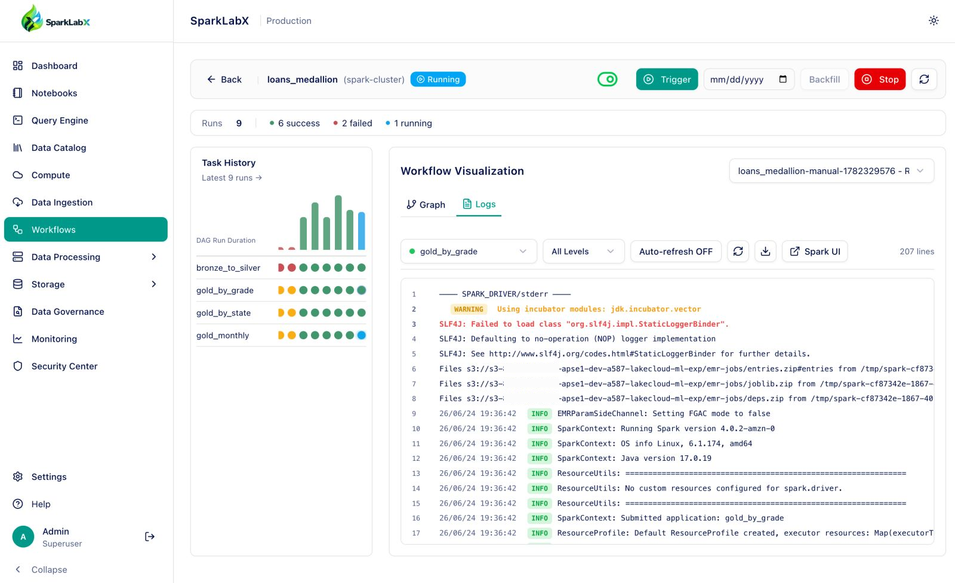
Task: Stop the running workflow
Action: [x=880, y=79]
